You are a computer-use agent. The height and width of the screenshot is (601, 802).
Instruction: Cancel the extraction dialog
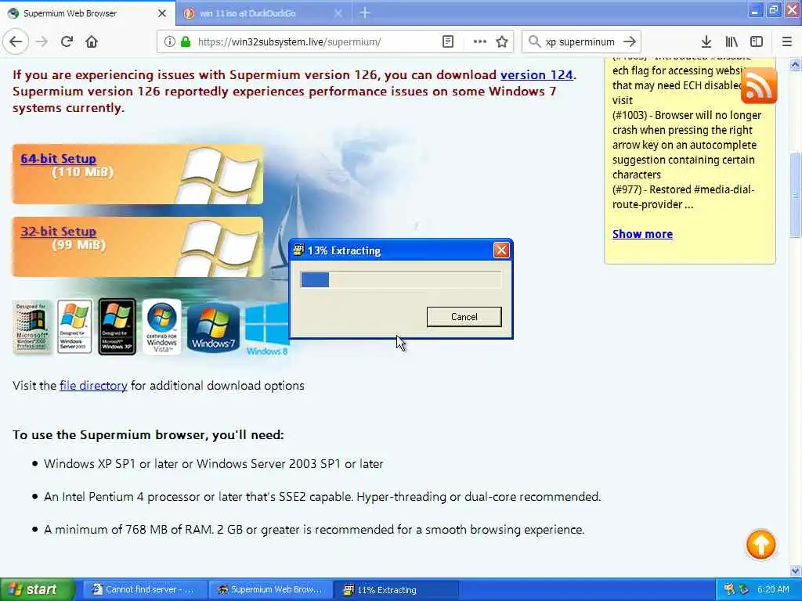[464, 317]
